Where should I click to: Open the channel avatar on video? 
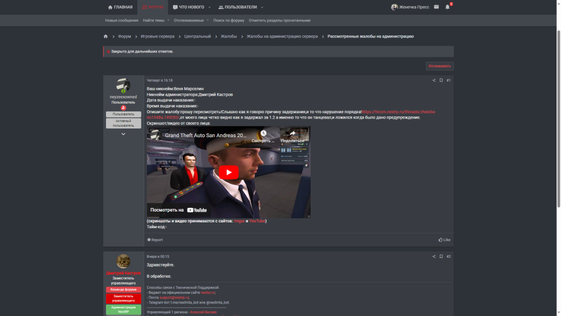tap(156, 135)
